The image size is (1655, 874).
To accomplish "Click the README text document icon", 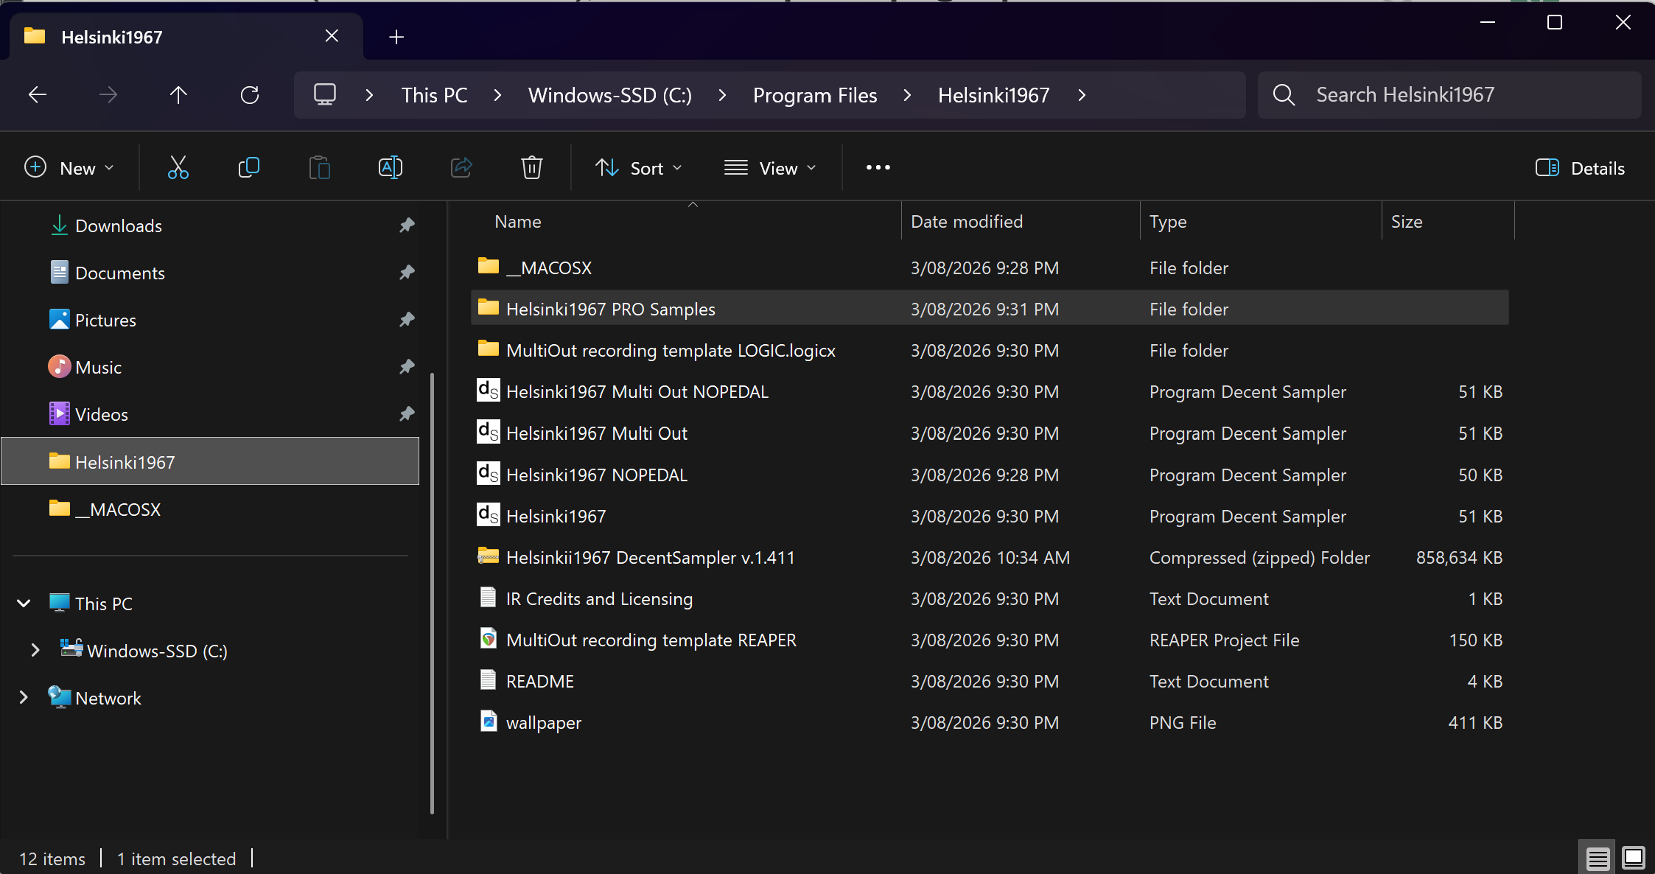I will [x=488, y=680].
